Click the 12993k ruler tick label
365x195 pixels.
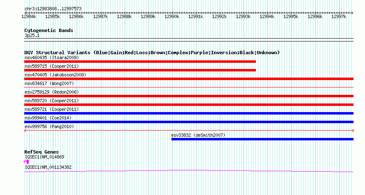click(243, 16)
